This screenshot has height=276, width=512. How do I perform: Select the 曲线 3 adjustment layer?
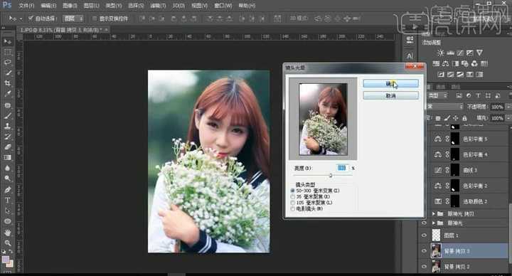pyautogui.click(x=469, y=170)
